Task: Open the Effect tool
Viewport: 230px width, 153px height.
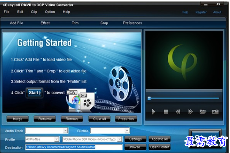Action: pyautogui.click(x=45, y=23)
